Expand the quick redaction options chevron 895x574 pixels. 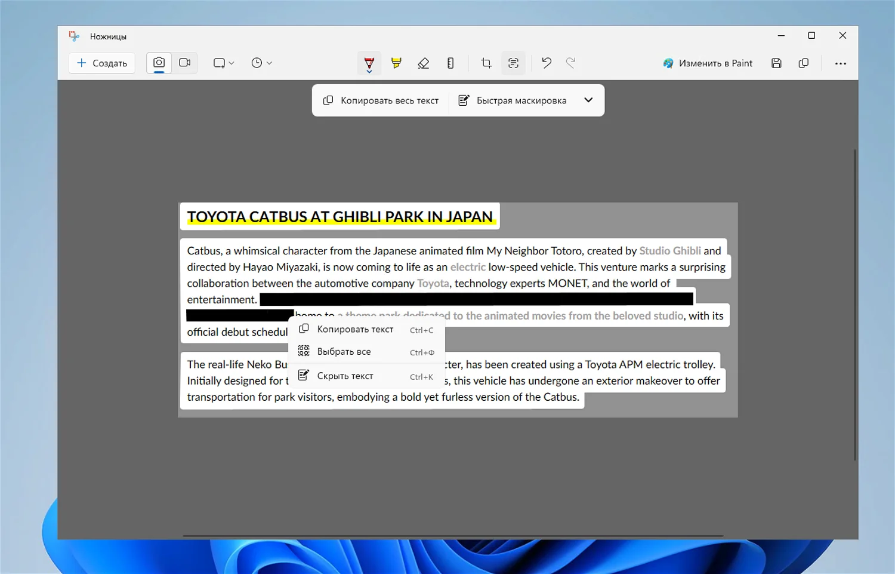tap(588, 100)
